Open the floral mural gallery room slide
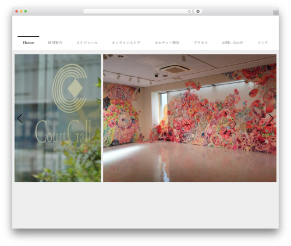291x246 pixels. tap(190, 118)
